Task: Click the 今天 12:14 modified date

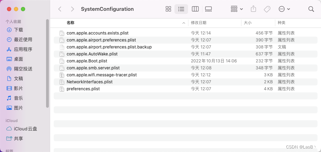Action: [x=201, y=33]
